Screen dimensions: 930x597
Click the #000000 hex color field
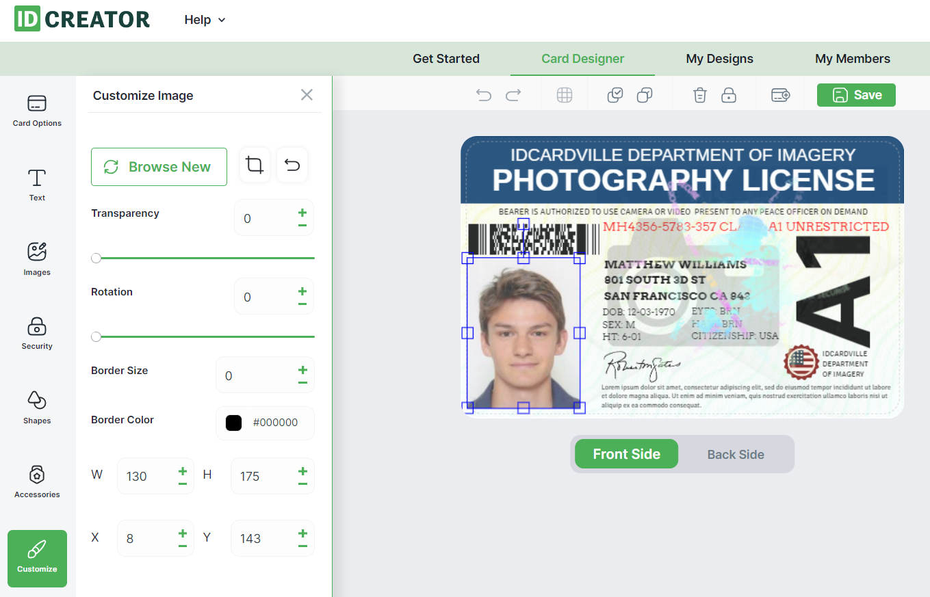pyautogui.click(x=275, y=423)
